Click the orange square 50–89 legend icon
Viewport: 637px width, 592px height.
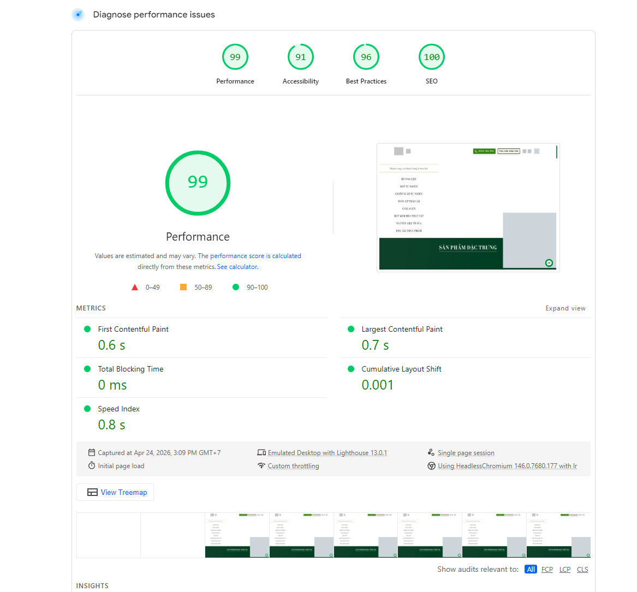click(x=183, y=287)
